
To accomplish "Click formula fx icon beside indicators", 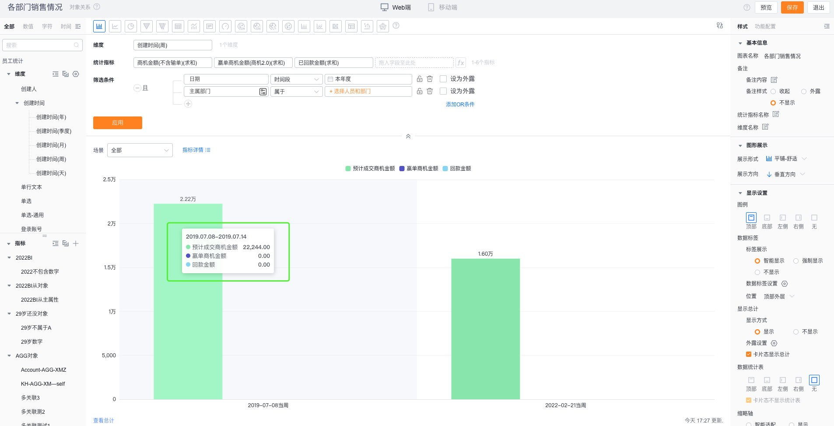I will pos(461,63).
